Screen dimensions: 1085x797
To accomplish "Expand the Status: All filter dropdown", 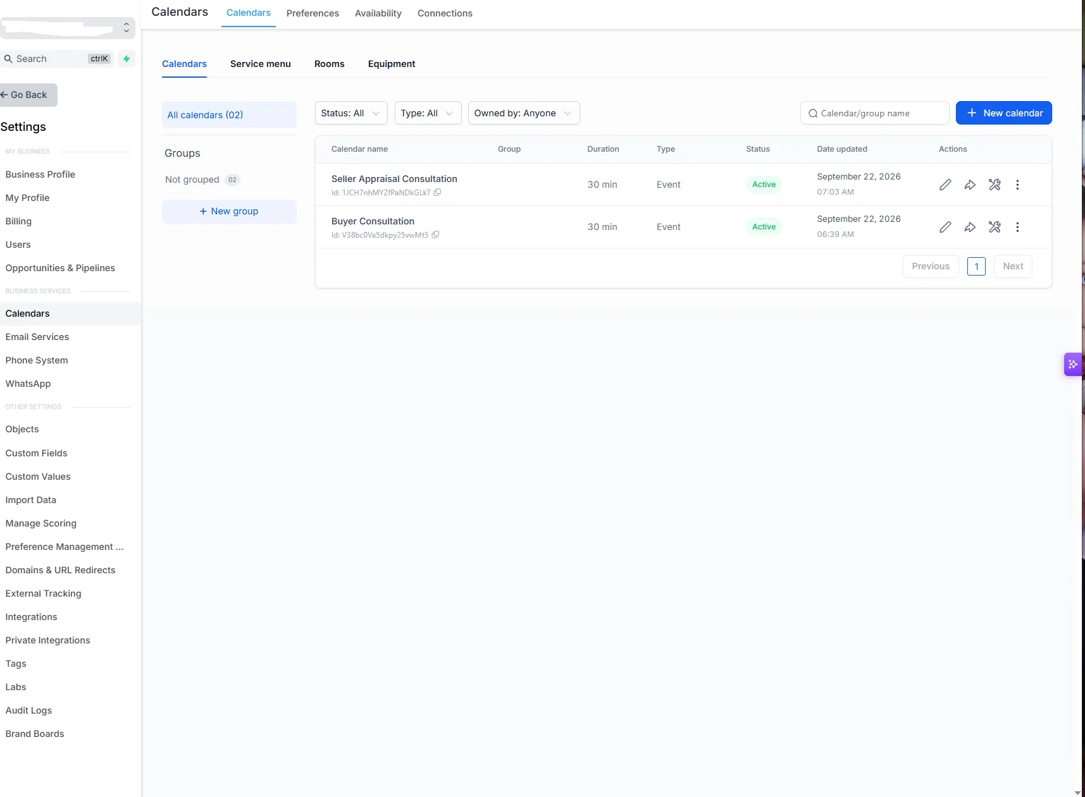I will (x=351, y=113).
